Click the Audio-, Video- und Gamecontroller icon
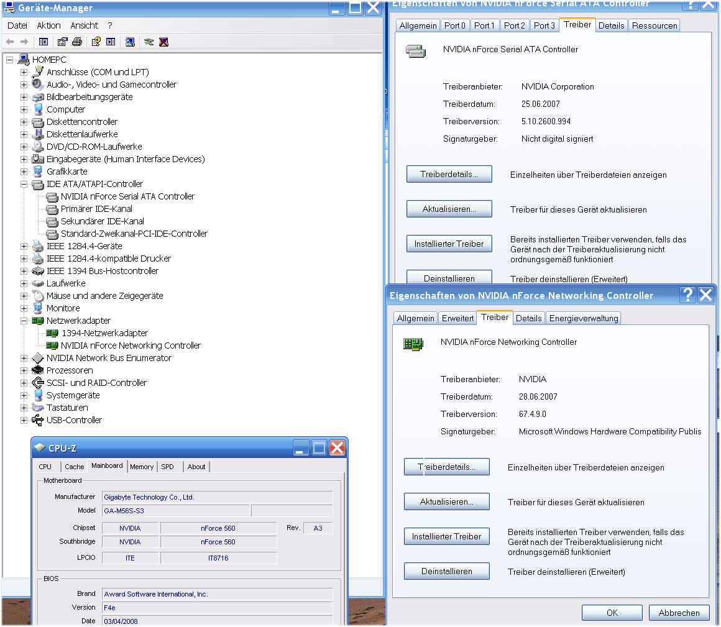The width and height of the screenshot is (721, 627). click(37, 85)
